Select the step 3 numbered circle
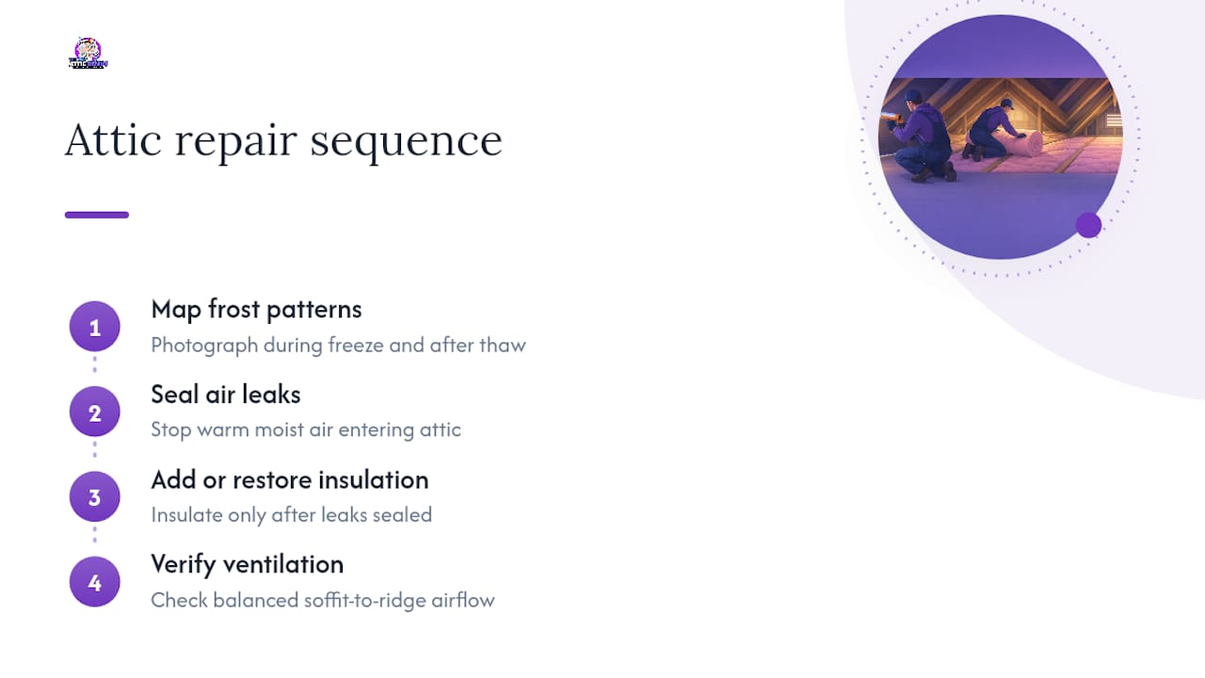 tap(94, 497)
